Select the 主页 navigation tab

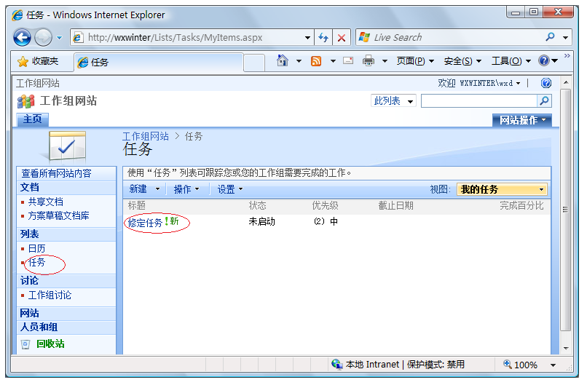pos(33,119)
